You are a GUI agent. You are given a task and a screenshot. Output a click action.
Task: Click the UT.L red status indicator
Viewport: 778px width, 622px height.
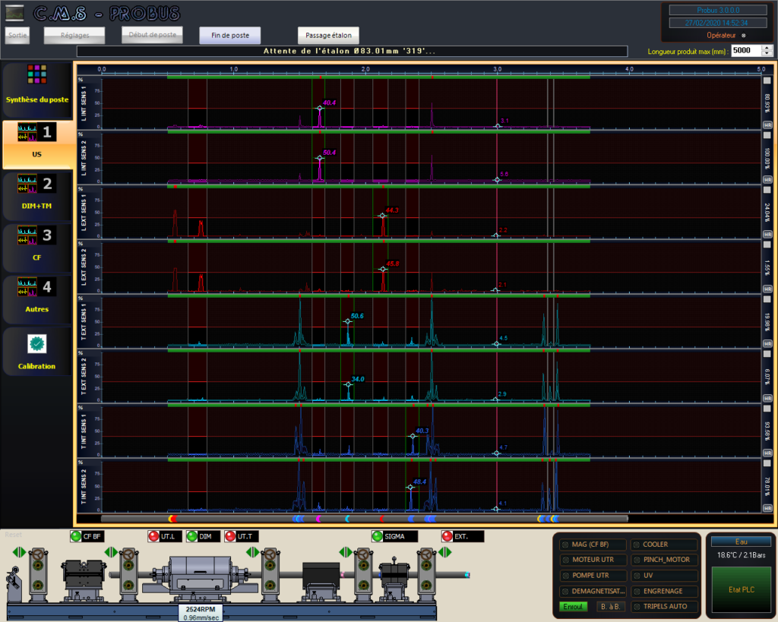point(154,537)
